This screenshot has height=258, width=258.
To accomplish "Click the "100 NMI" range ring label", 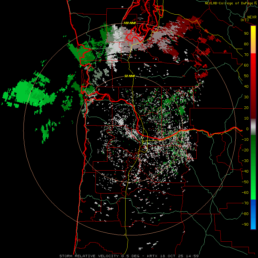I will pyautogui.click(x=130, y=23).
